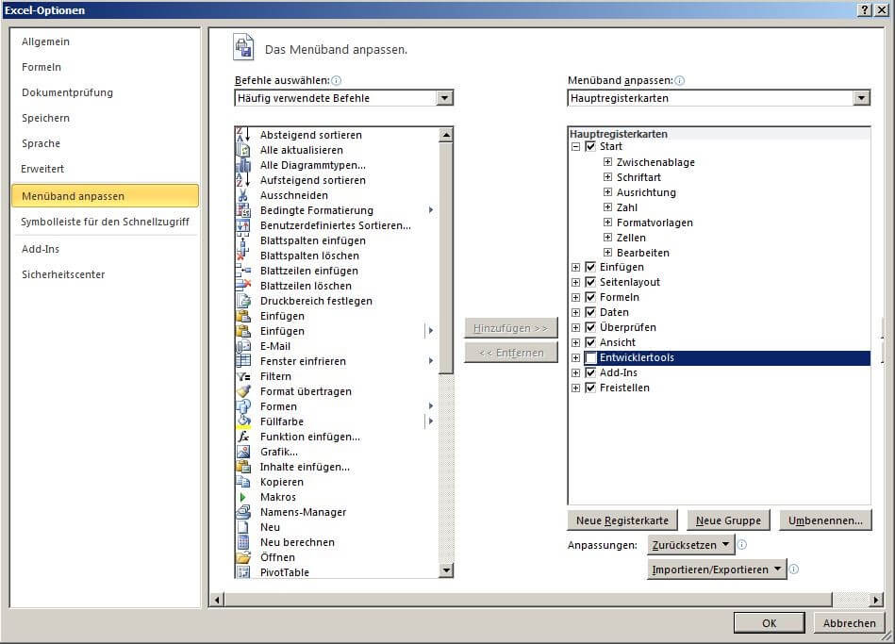This screenshot has width=895, height=644.
Task: Uncheck the Daten checkbox
Action: [x=590, y=312]
